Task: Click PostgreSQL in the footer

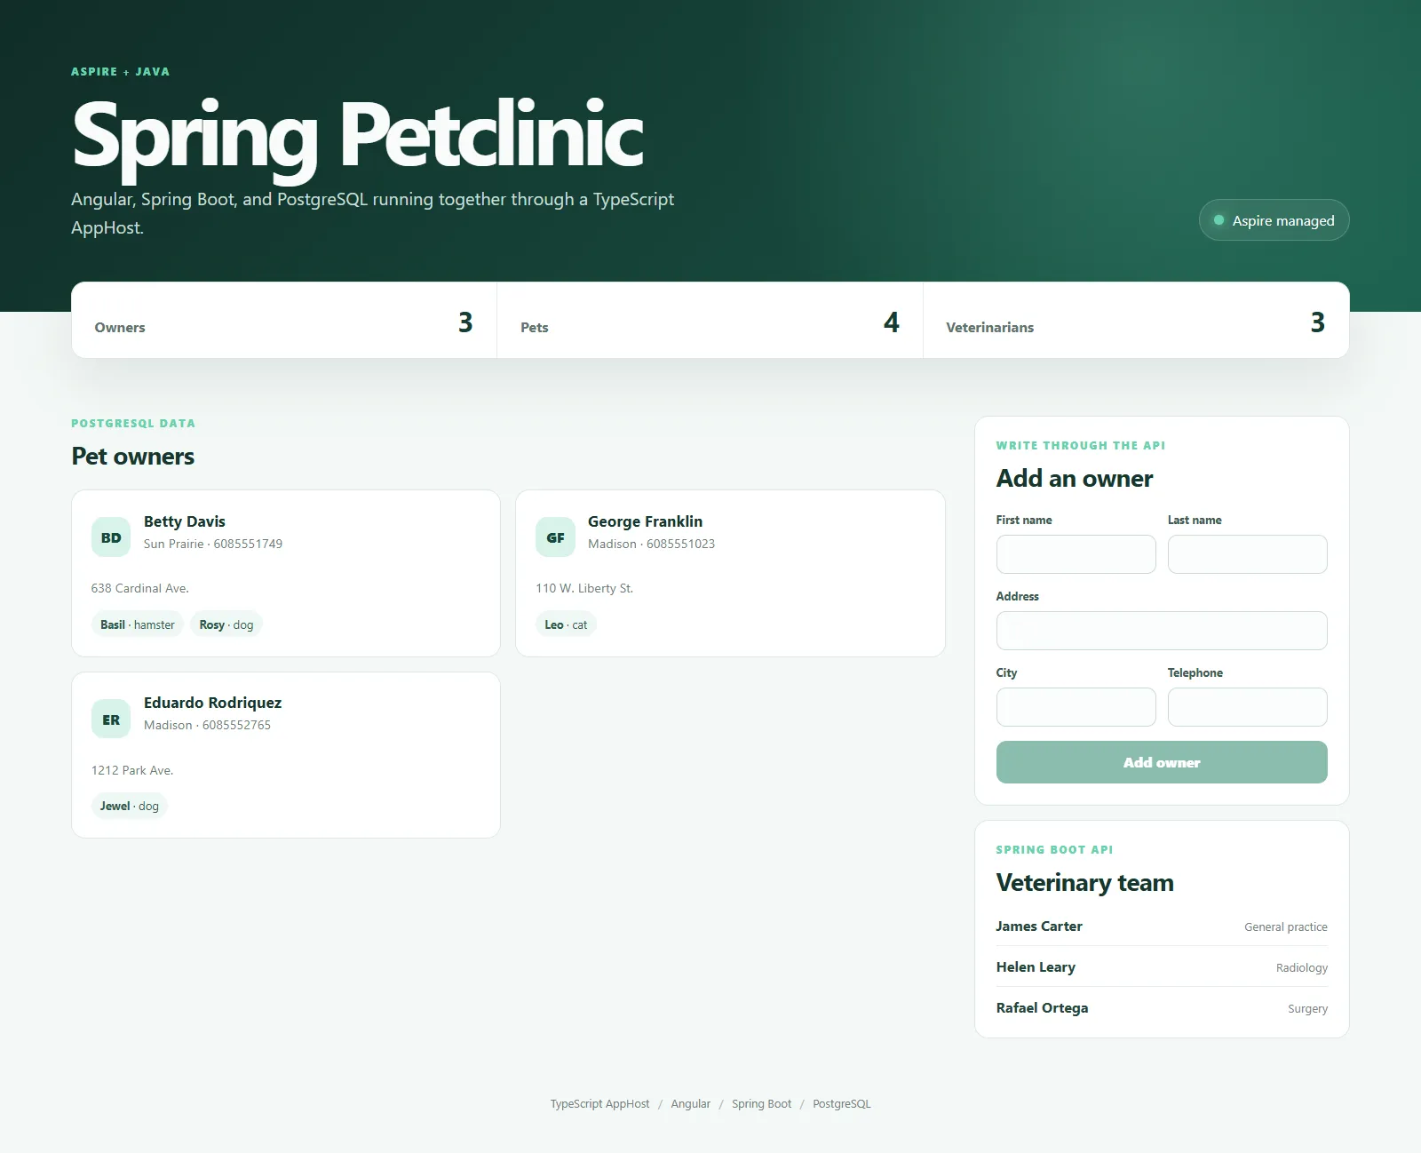Action: 842,1103
